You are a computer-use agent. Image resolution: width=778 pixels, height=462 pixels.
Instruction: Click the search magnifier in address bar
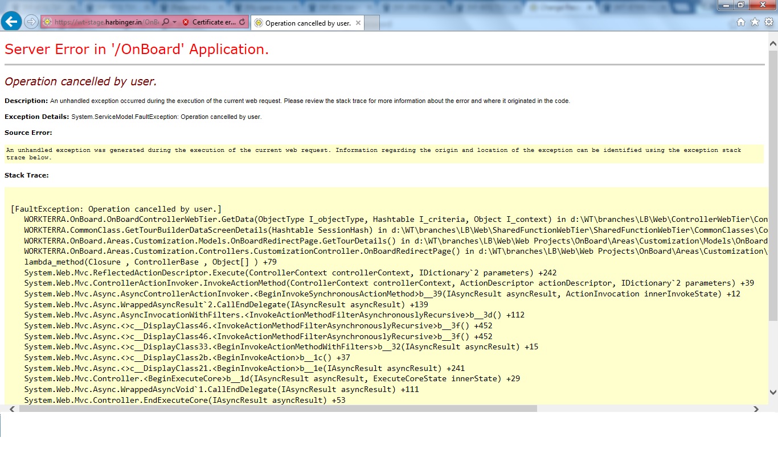[165, 22]
